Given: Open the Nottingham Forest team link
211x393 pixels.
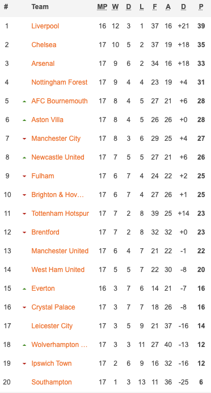Looking at the screenshot, I should 60,82.
